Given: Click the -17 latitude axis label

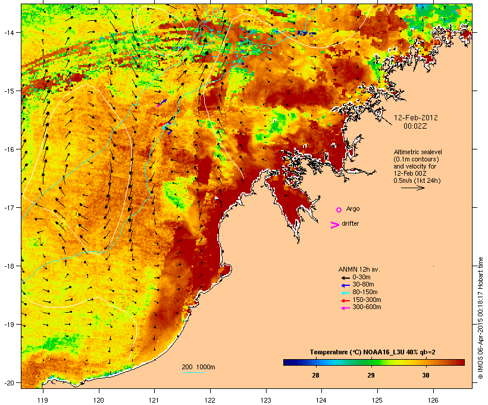Looking at the screenshot, I should (x=8, y=208).
